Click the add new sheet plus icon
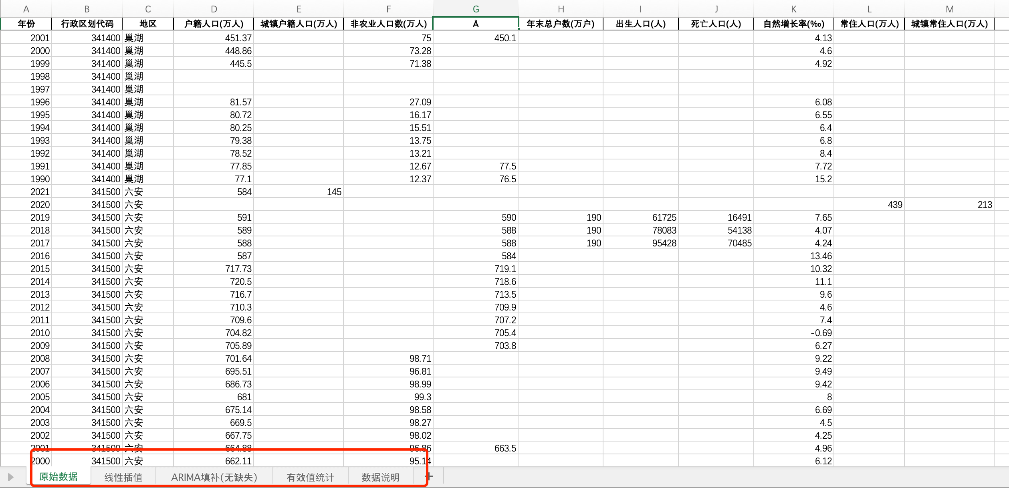The height and width of the screenshot is (488, 1009). [429, 476]
